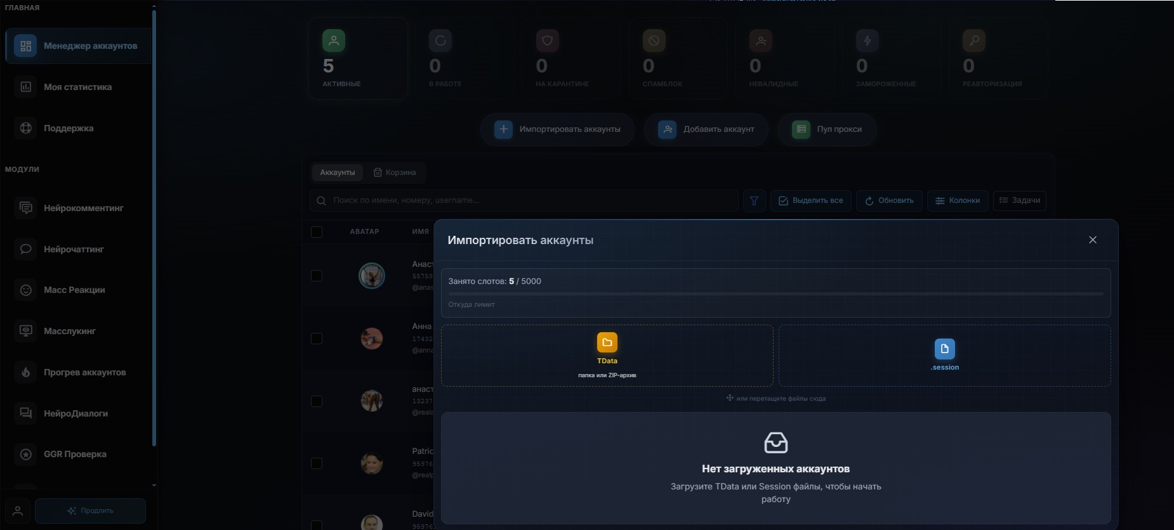Switch to the Корзина tab
Viewport: 1174px width, 530px height.
395,172
